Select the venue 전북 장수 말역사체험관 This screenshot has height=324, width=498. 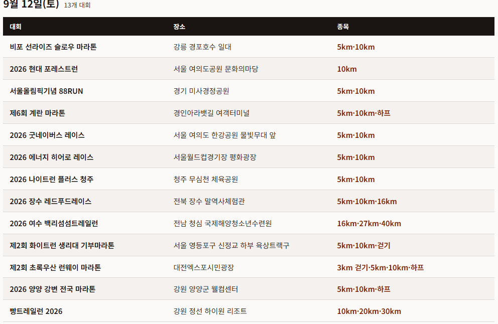click(x=209, y=202)
